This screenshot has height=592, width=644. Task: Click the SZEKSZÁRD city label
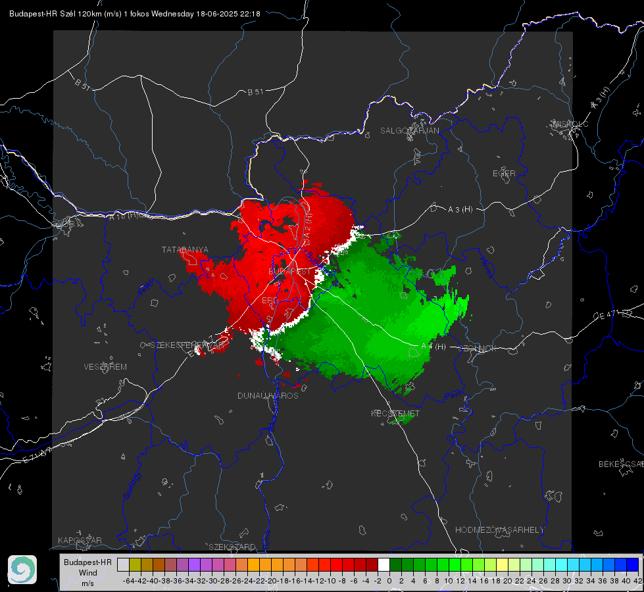(232, 547)
